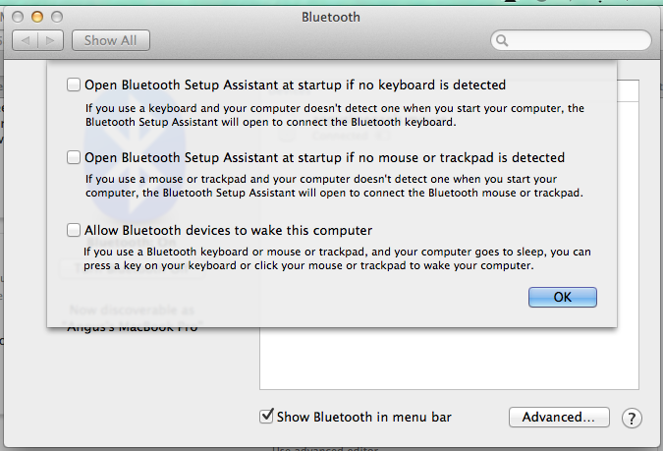Enable Setup Assistant if no keyboard detected

tap(74, 85)
